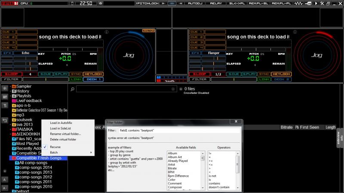This screenshot has height=193, width=344.
Task: Click the favorites star icon in browser sidebar
Action: point(5,88)
